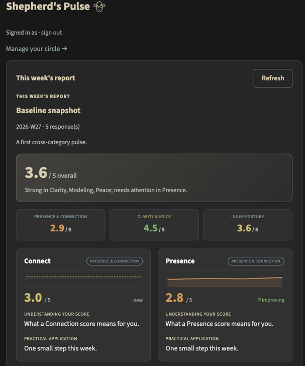Open Manage your circle link
This screenshot has width=305, height=366.
click(x=37, y=49)
